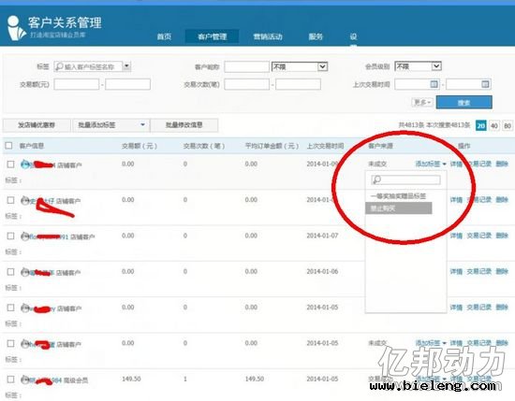The image size is (515, 401).
Task: Click 删除 on the 2014-01-06 row
Action: (x=502, y=271)
